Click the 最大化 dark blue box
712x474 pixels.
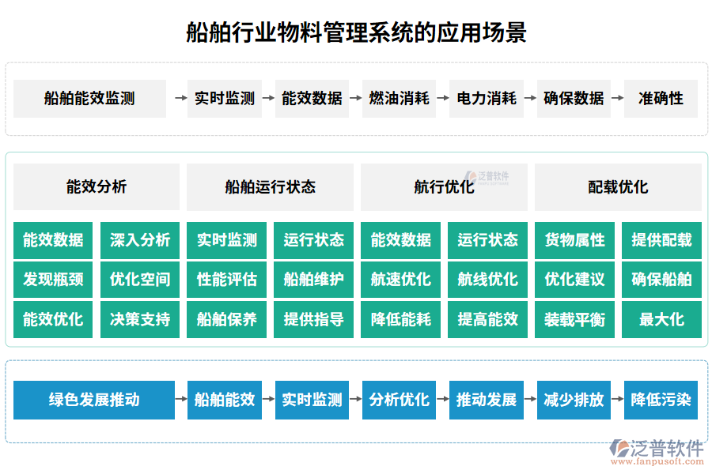662,320
